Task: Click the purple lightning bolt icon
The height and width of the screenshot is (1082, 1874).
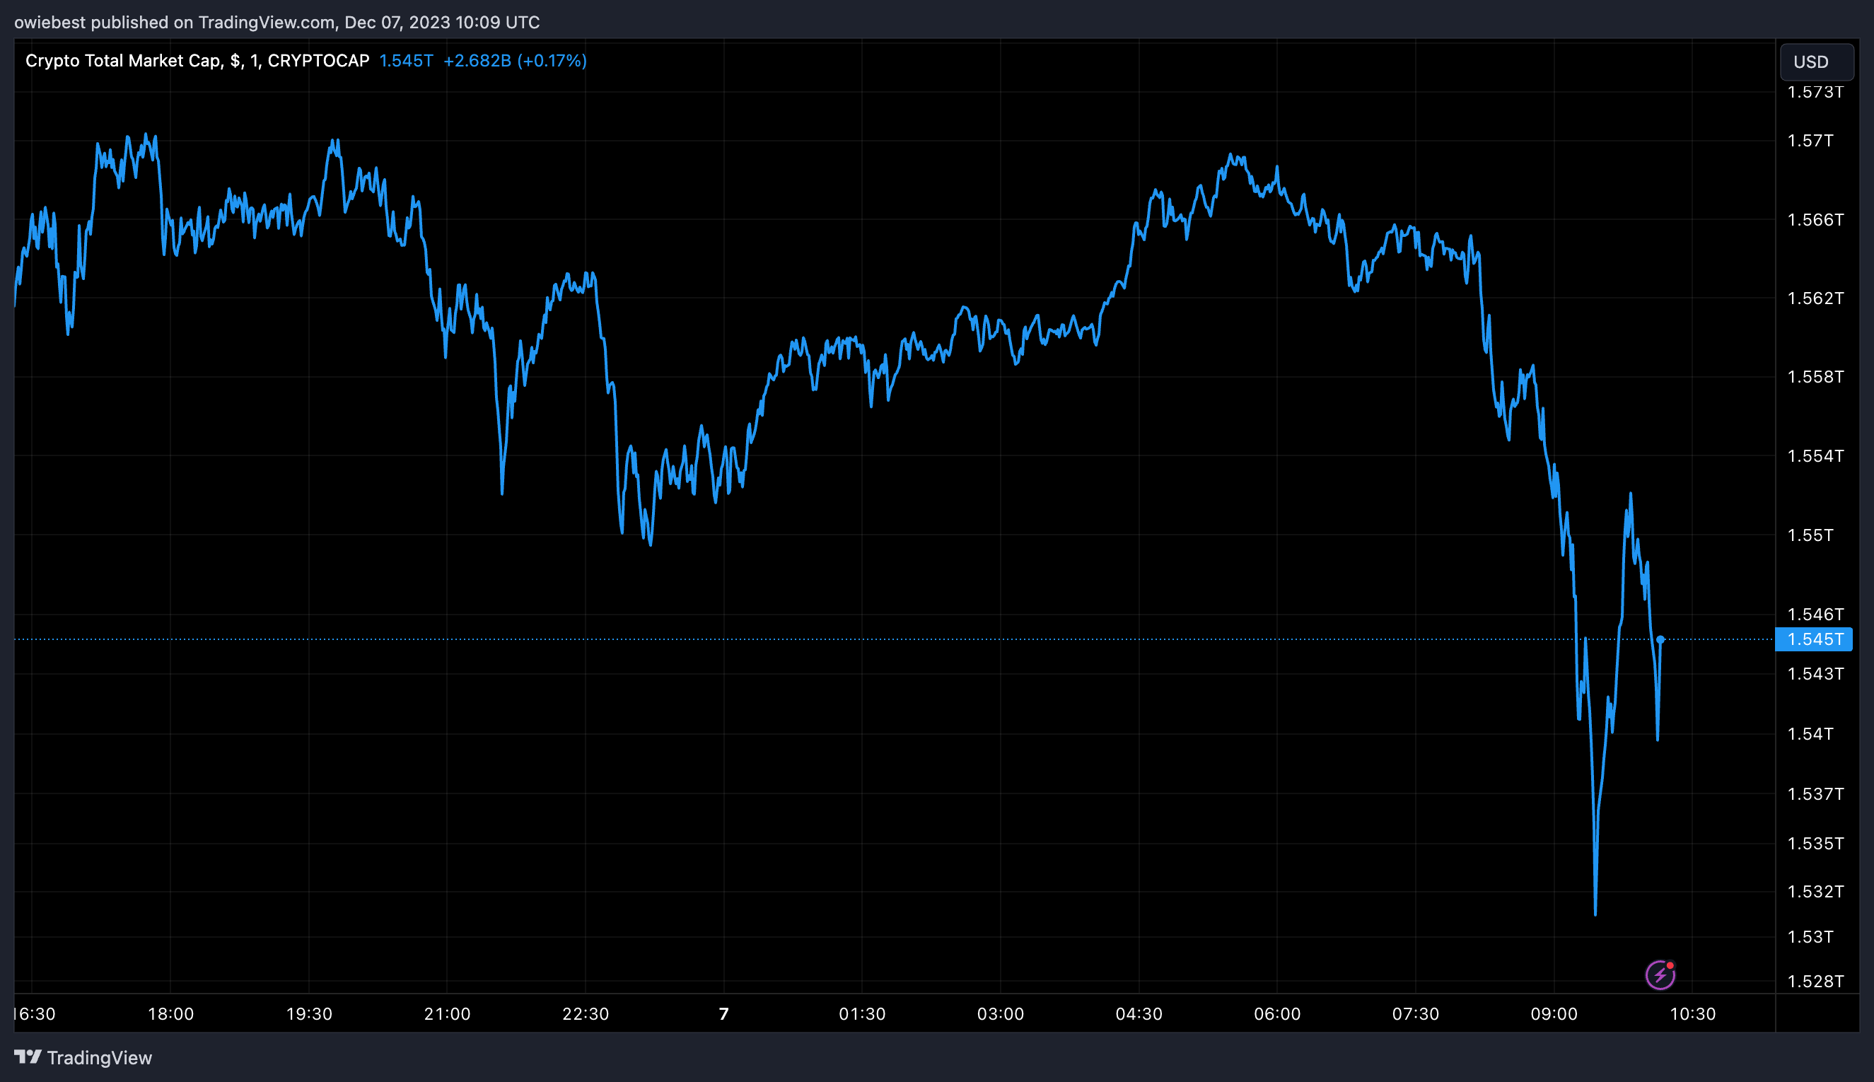Action: [x=1660, y=975]
